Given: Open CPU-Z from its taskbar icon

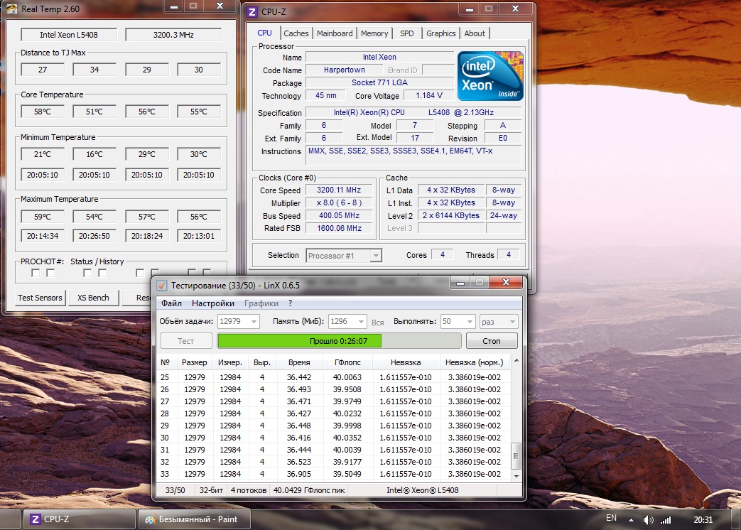Looking at the screenshot, I should coord(78,519).
